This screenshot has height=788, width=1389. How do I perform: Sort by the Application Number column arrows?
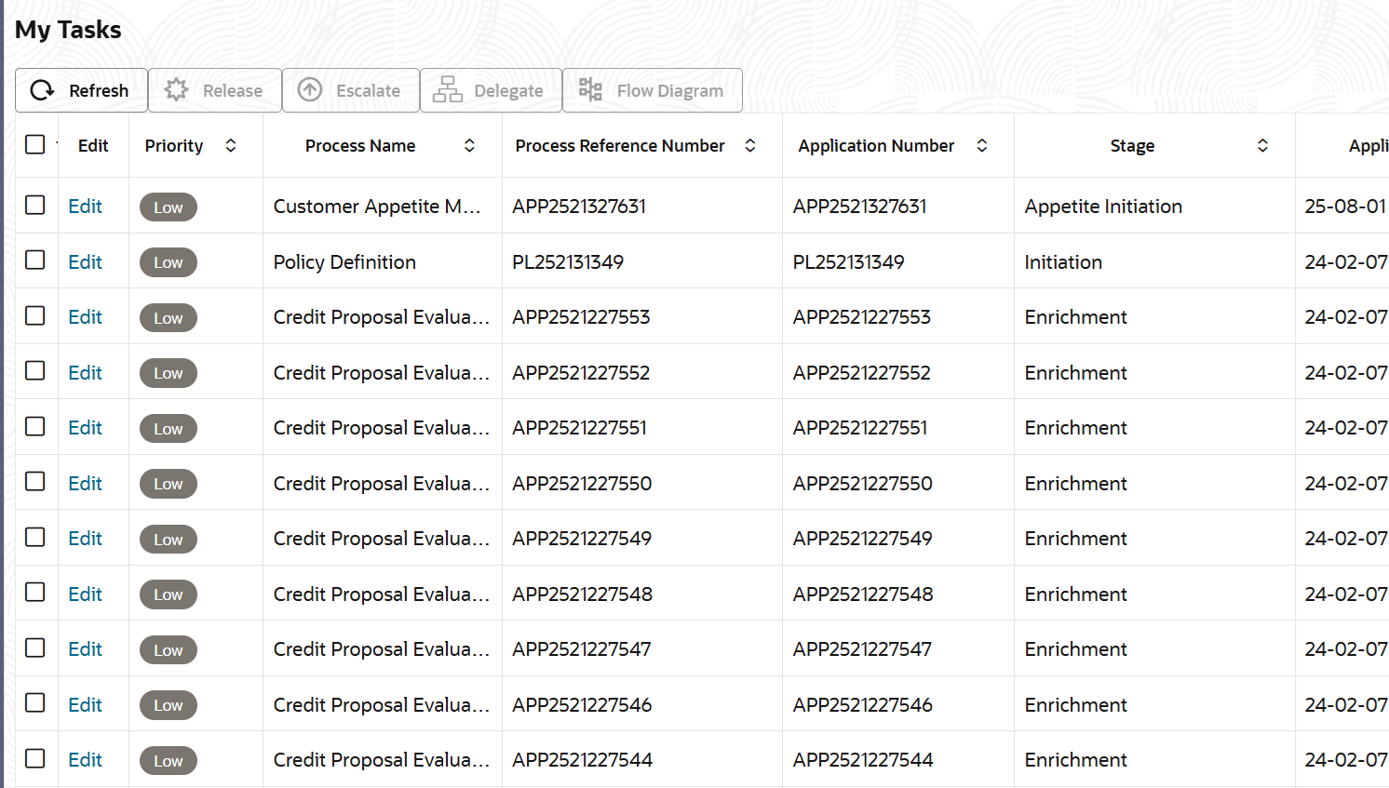[x=982, y=145]
